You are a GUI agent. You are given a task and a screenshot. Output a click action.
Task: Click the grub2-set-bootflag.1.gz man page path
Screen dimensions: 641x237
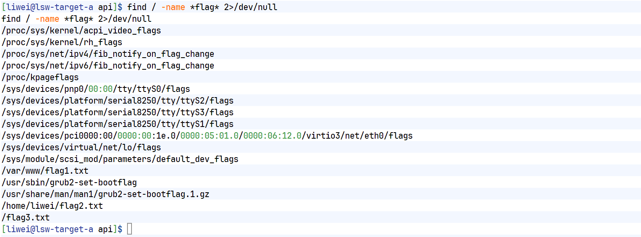105,194
